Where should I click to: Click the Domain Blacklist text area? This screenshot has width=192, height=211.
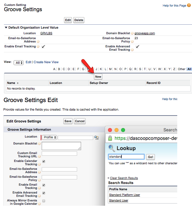[x=61, y=146]
